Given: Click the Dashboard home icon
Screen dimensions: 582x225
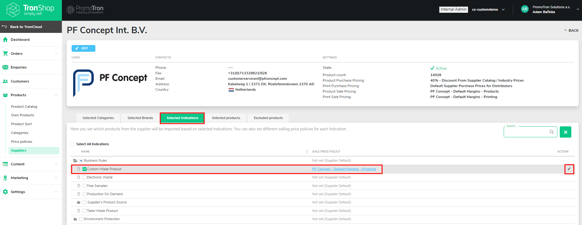Looking at the screenshot, I should tap(5, 40).
